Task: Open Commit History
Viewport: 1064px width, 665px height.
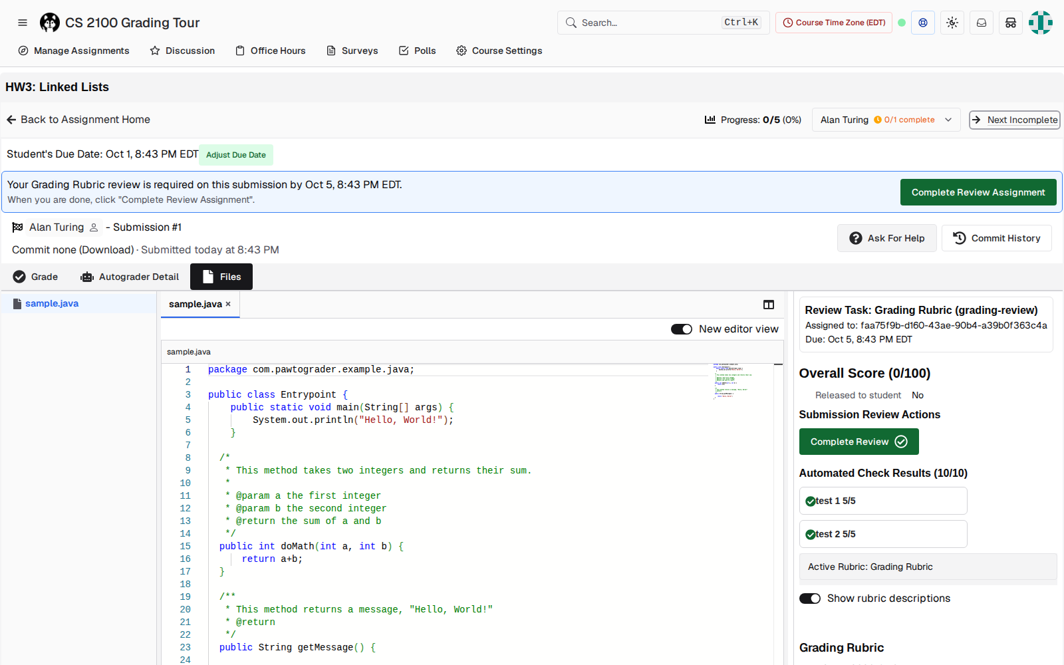Action: [996, 238]
